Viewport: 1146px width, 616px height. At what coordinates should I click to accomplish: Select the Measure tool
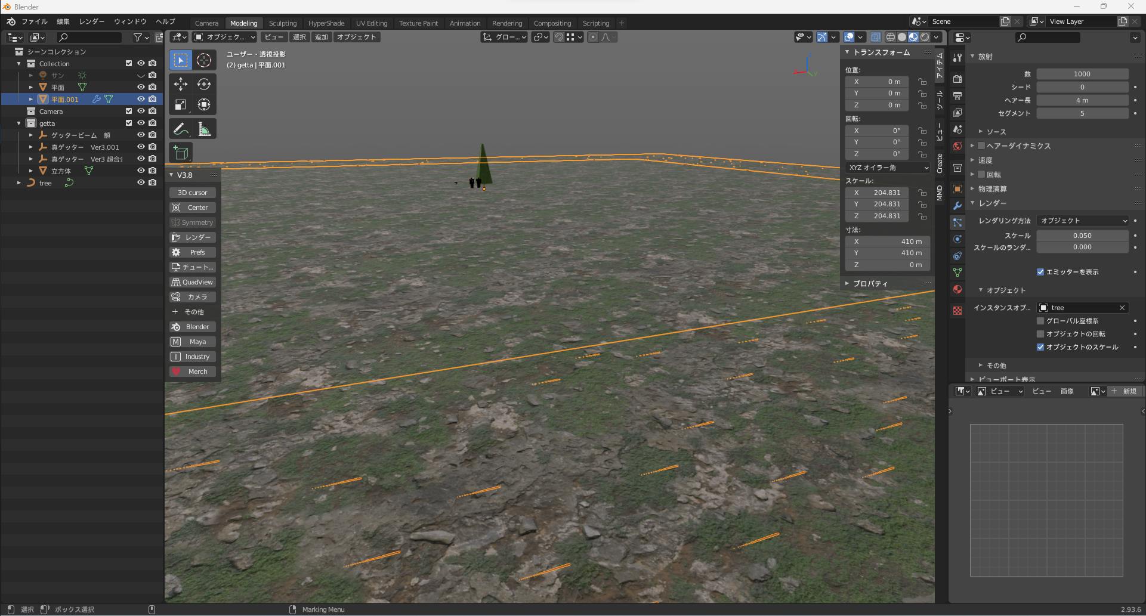click(204, 129)
